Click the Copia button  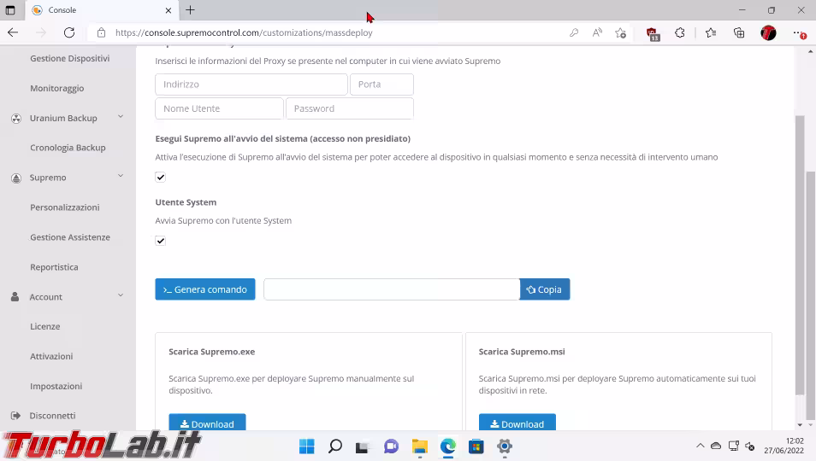(x=544, y=289)
